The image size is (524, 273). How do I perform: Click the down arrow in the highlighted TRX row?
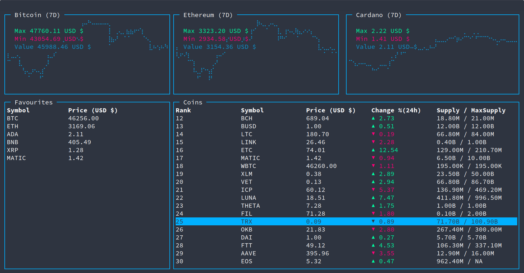click(x=373, y=222)
